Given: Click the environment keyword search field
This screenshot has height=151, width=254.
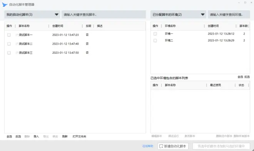Looking at the screenshot, I should (x=229, y=15).
